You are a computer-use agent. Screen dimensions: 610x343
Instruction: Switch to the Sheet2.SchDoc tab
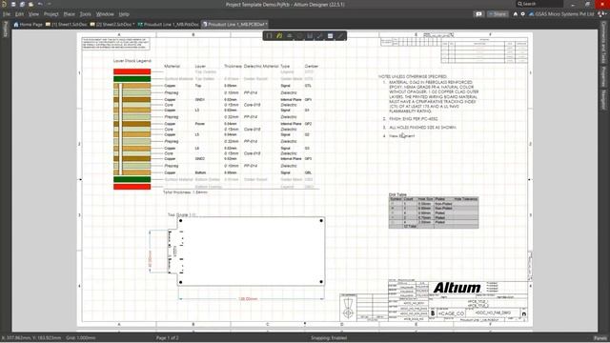coord(112,24)
